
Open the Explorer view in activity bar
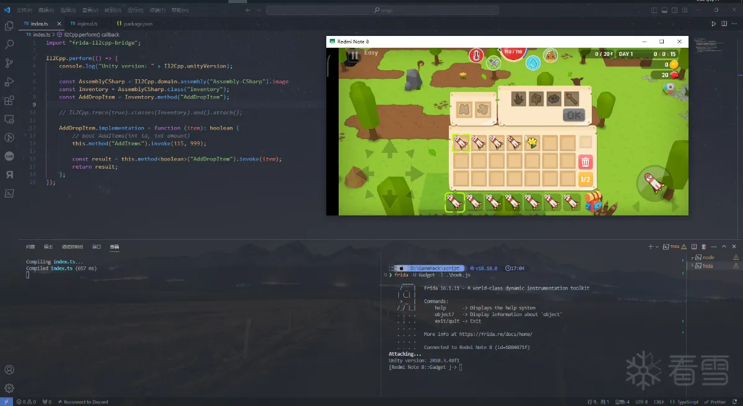coord(9,26)
